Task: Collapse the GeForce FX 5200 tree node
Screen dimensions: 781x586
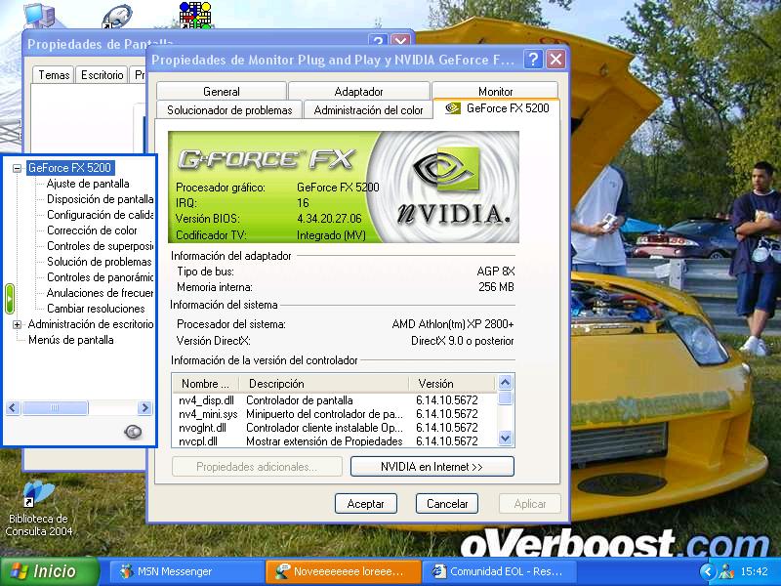Action: click(17, 168)
